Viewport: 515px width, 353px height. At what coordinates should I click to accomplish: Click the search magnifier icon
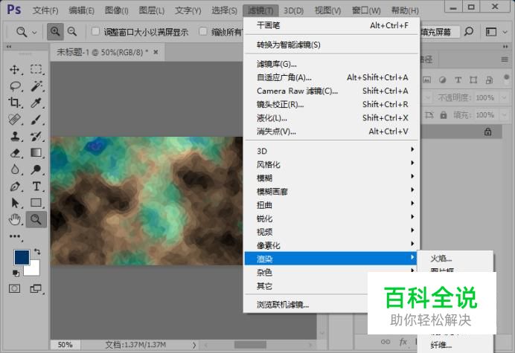point(469,32)
